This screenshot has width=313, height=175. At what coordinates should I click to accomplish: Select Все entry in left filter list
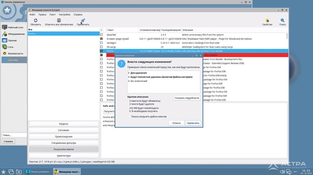tap(64, 30)
